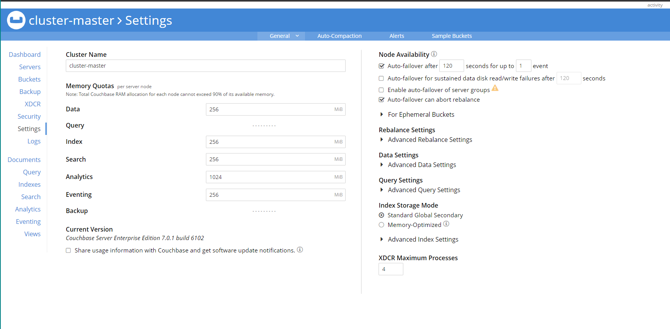Click the disk failure seconds field
The width and height of the screenshot is (670, 329).
click(569, 78)
